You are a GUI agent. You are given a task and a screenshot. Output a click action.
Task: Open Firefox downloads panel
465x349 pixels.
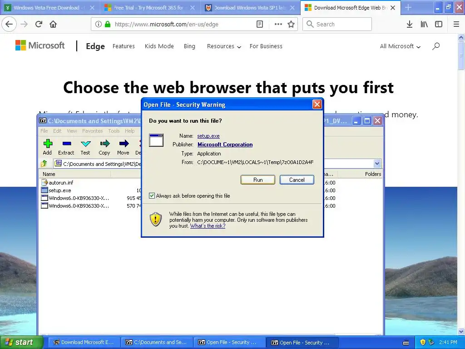click(x=410, y=24)
